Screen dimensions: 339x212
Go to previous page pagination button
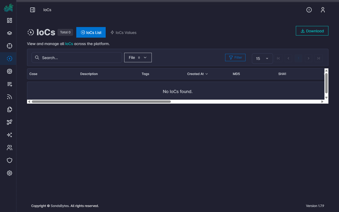(288, 58)
